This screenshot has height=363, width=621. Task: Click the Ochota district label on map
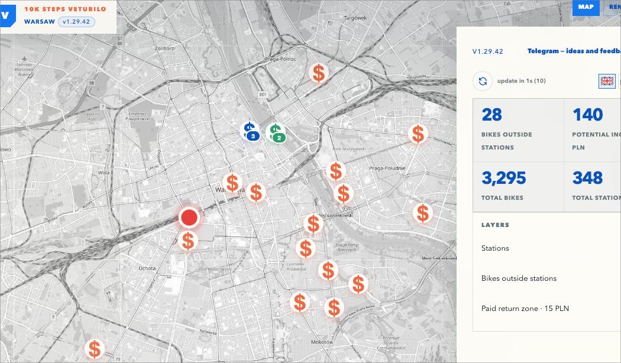[147, 268]
